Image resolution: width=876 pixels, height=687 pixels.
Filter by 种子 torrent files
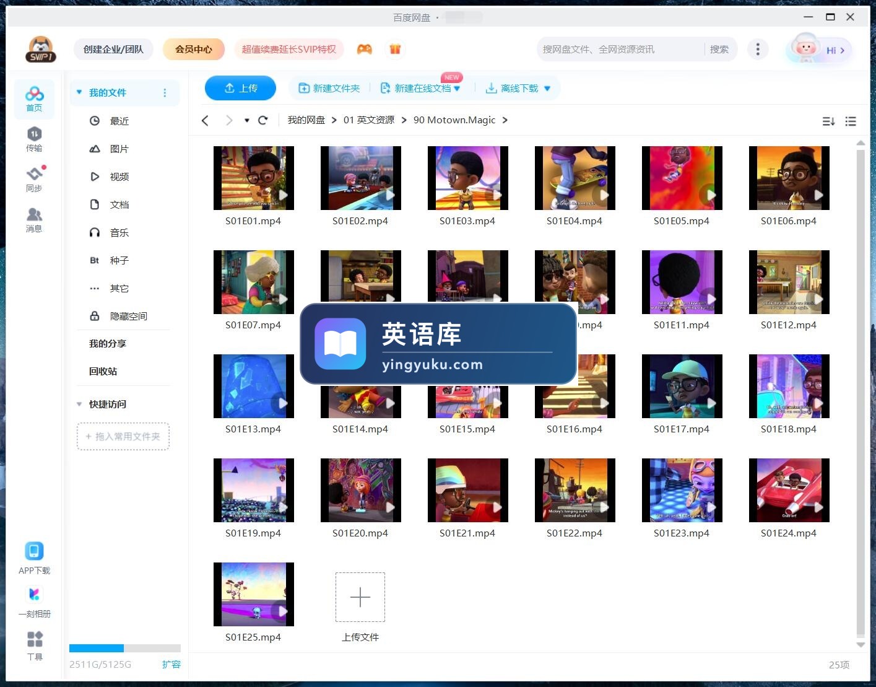[119, 260]
